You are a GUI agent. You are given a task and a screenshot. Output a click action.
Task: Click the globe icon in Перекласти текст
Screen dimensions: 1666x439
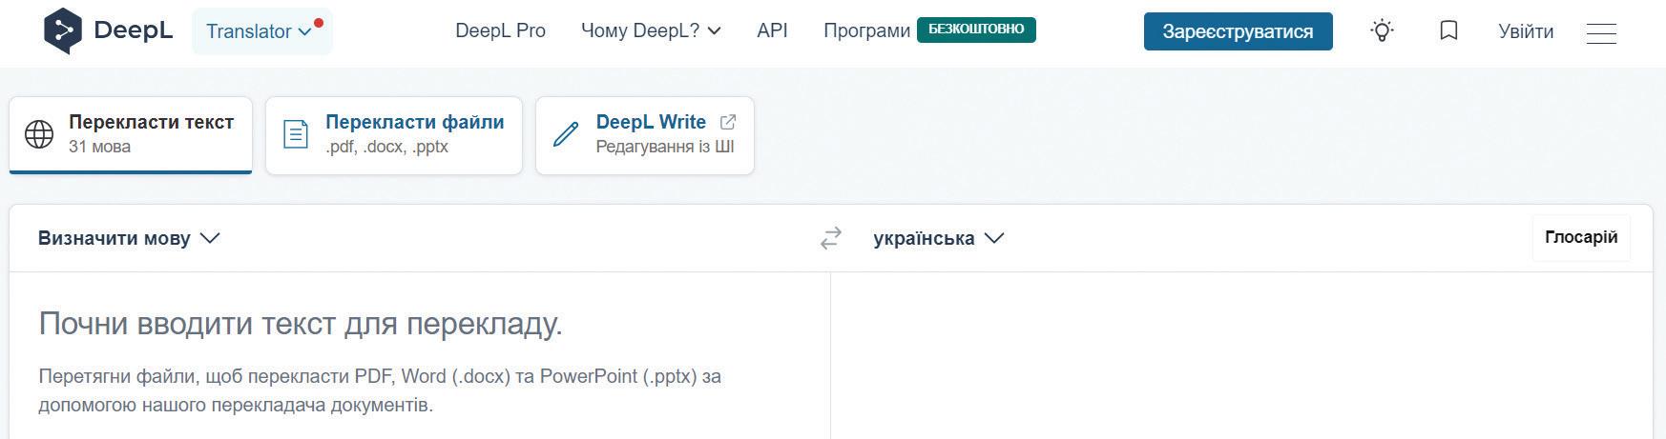click(39, 134)
